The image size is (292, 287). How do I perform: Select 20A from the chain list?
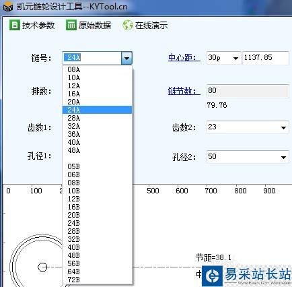[x=97, y=102]
